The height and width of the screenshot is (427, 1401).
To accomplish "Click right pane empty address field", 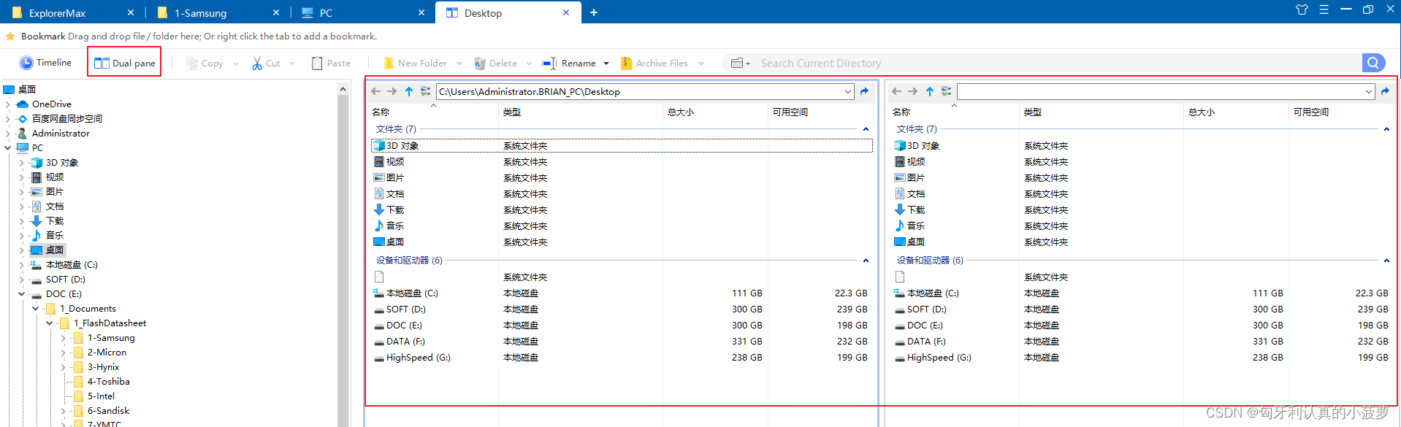I will click(x=1160, y=91).
